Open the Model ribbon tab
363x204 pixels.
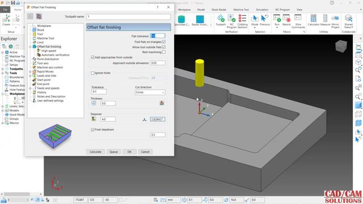tap(201, 10)
